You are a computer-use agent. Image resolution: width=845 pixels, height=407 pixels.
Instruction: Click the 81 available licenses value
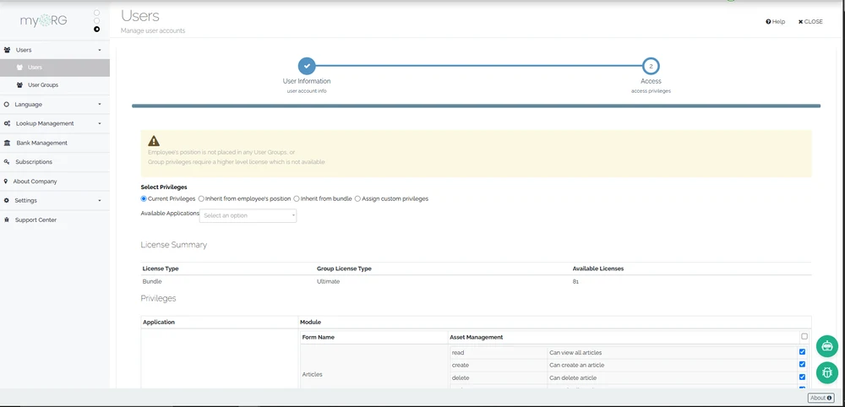(x=575, y=281)
